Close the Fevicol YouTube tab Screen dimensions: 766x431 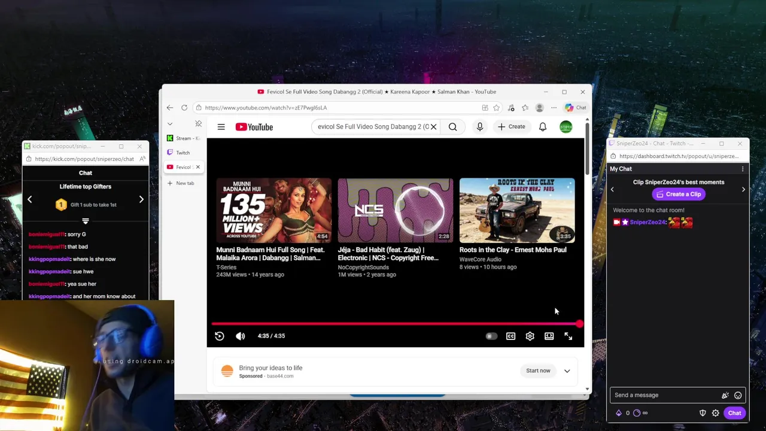198,167
